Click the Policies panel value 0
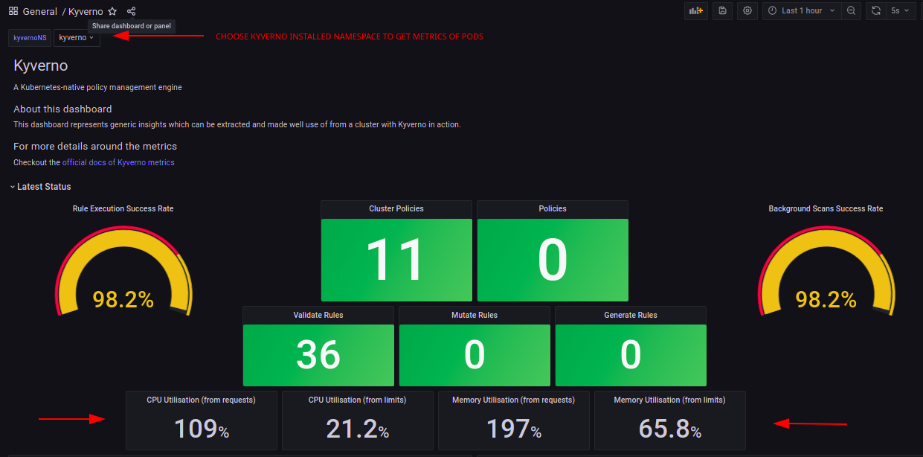This screenshot has width=923, height=457. (x=553, y=260)
